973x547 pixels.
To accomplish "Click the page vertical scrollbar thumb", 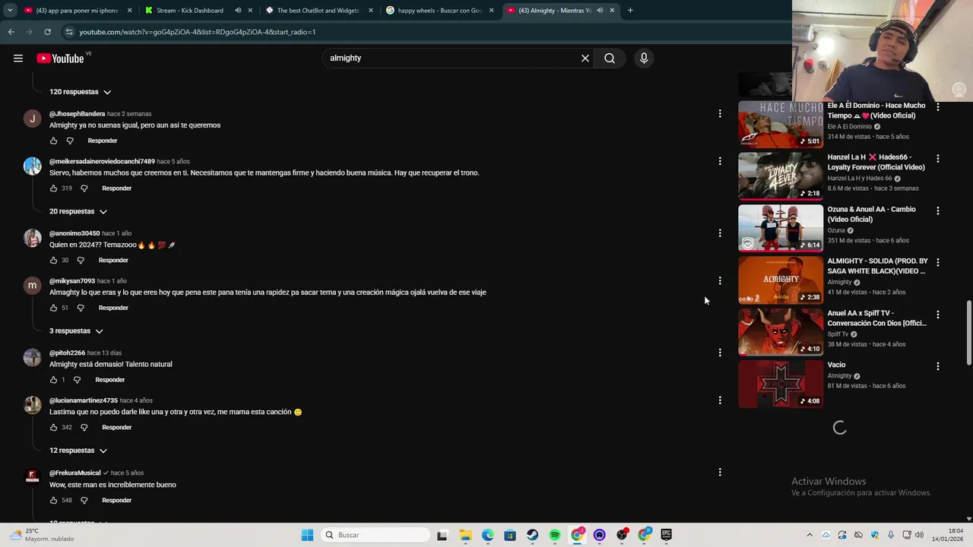I will [968, 333].
